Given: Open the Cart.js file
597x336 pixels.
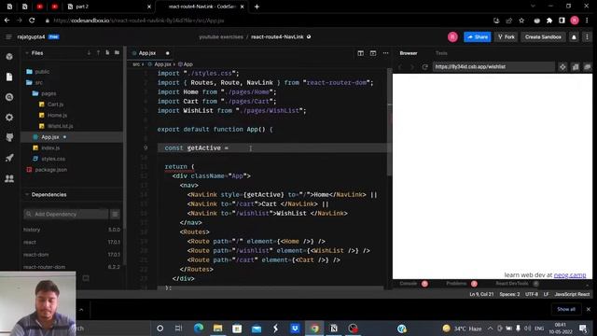Looking at the screenshot, I should tap(51, 104).
